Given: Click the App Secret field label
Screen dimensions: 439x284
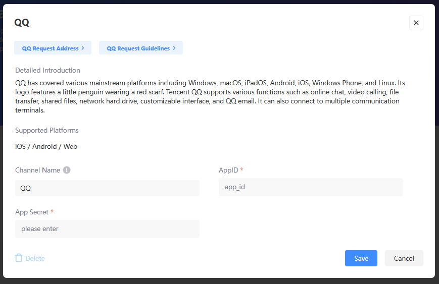Looking at the screenshot, I should point(32,212).
